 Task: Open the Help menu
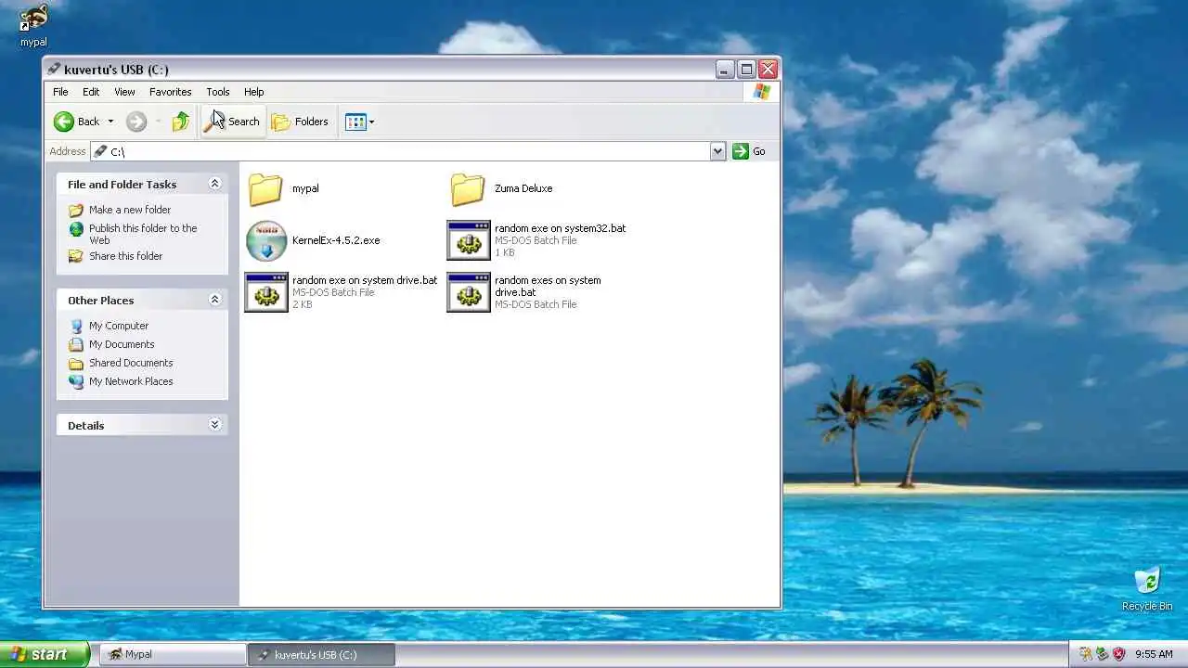pyautogui.click(x=254, y=92)
